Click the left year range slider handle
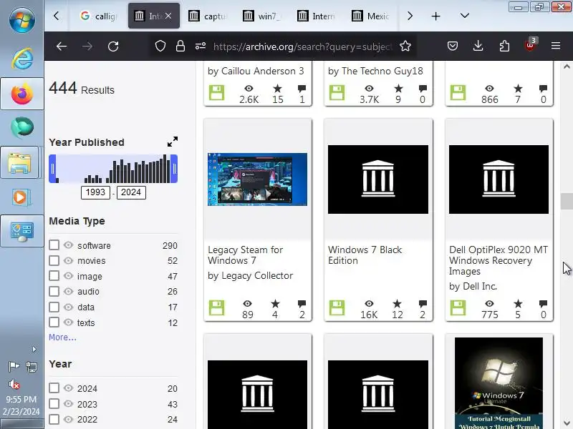The height and width of the screenshot is (429, 573). coord(52,169)
